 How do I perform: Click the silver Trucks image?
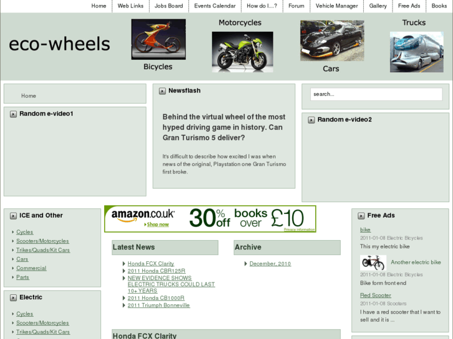[x=417, y=52]
